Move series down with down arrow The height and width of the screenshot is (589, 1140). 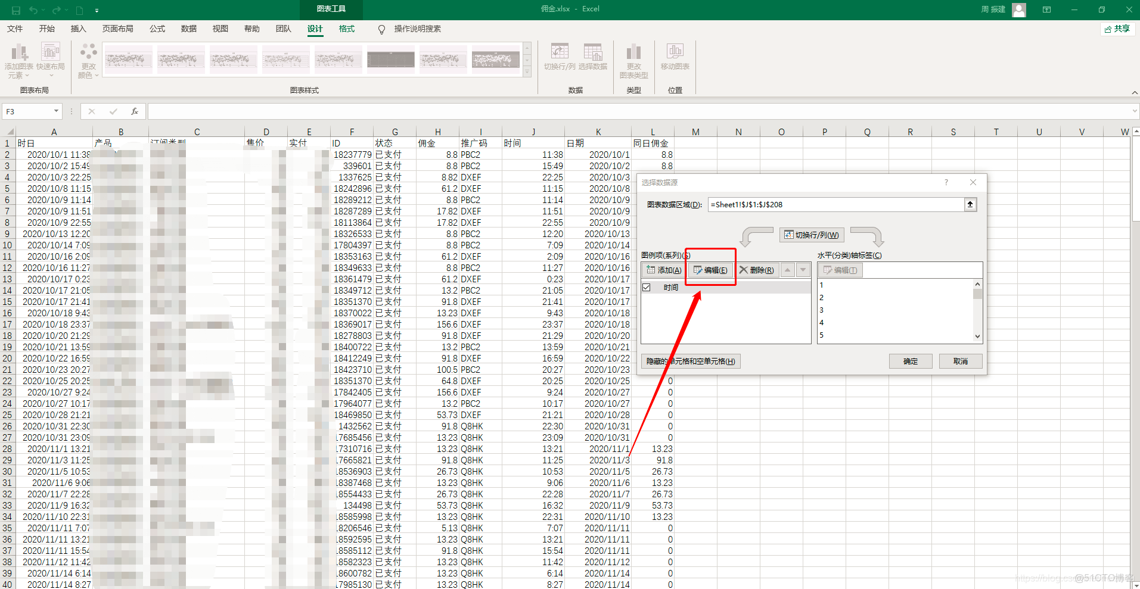tap(803, 270)
